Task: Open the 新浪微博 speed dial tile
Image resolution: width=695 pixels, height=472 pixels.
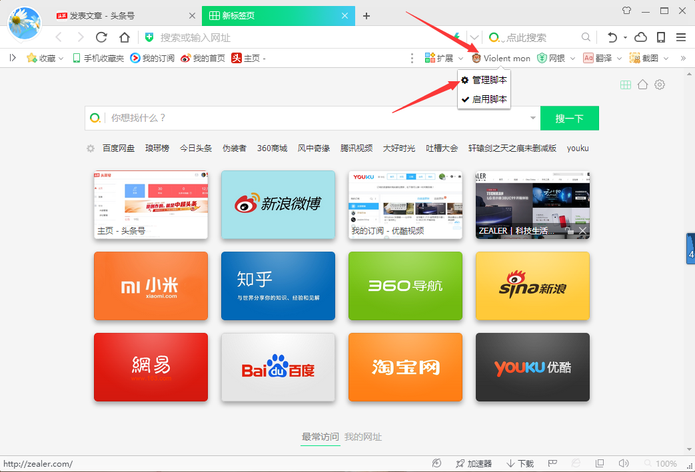Action: click(x=278, y=204)
